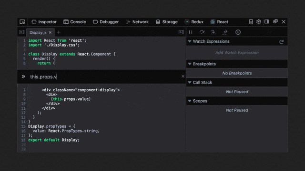Refresh watch expressions
305x171 pixels.
(281, 42)
